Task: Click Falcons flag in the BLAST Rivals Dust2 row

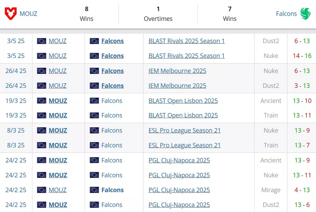Action: pyautogui.click(x=94, y=41)
